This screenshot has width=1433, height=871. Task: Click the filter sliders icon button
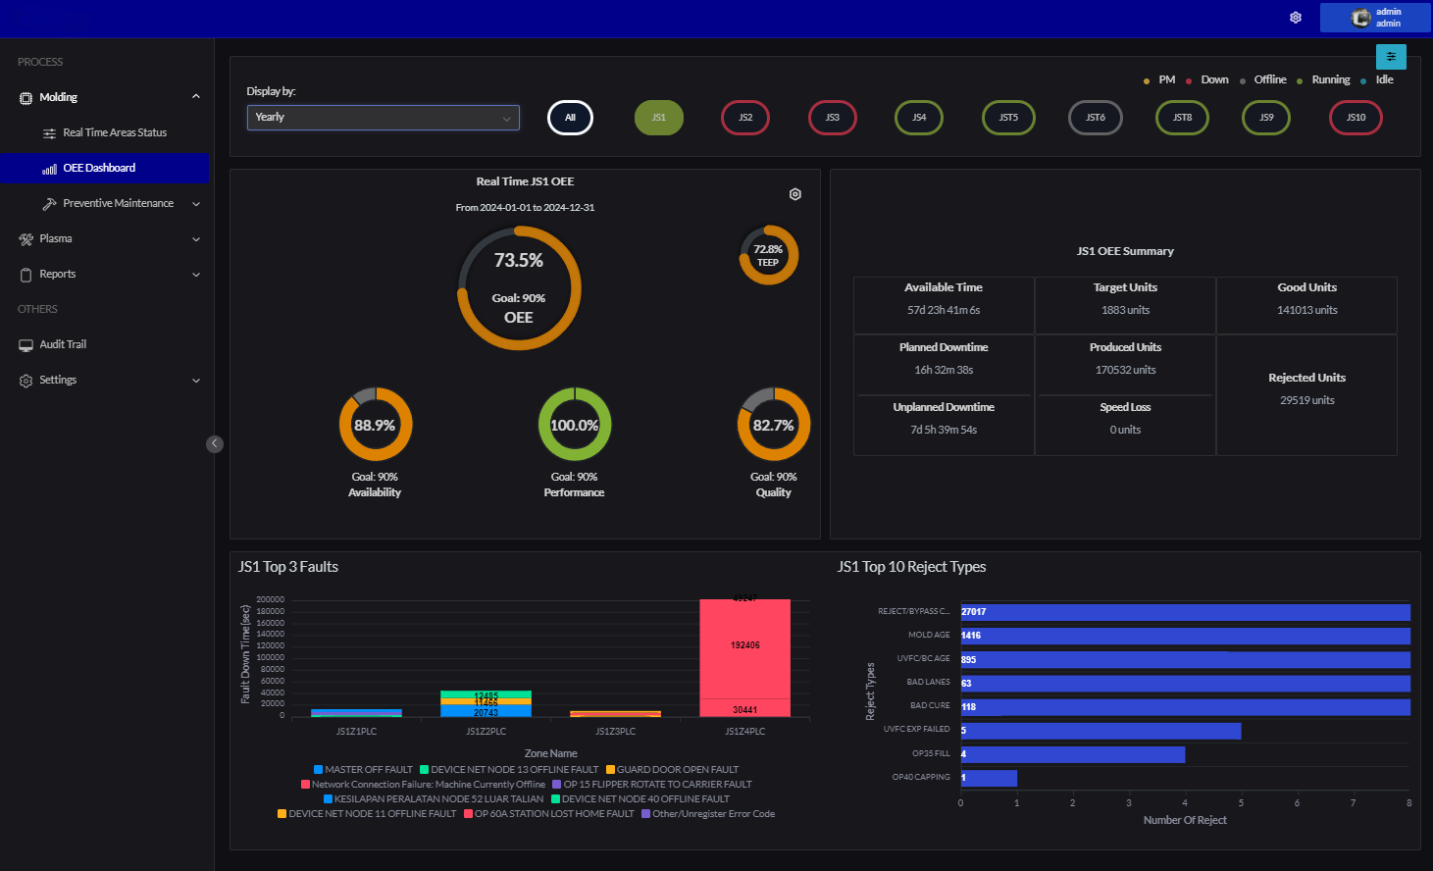(1391, 57)
